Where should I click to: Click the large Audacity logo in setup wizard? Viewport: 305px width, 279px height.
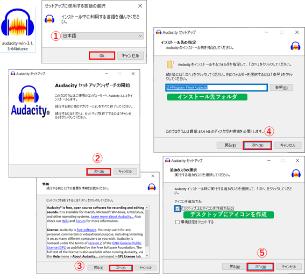click(x=30, y=102)
